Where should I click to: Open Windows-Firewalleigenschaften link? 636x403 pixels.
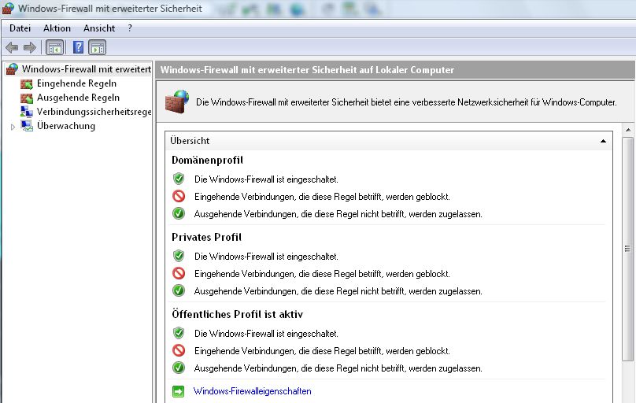point(253,391)
